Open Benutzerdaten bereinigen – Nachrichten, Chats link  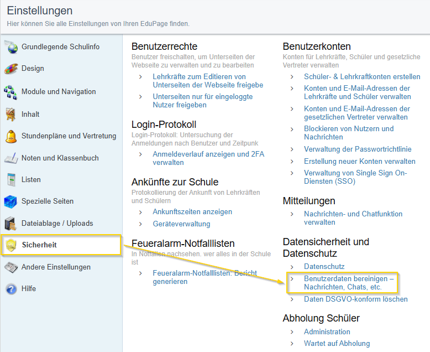pos(348,283)
